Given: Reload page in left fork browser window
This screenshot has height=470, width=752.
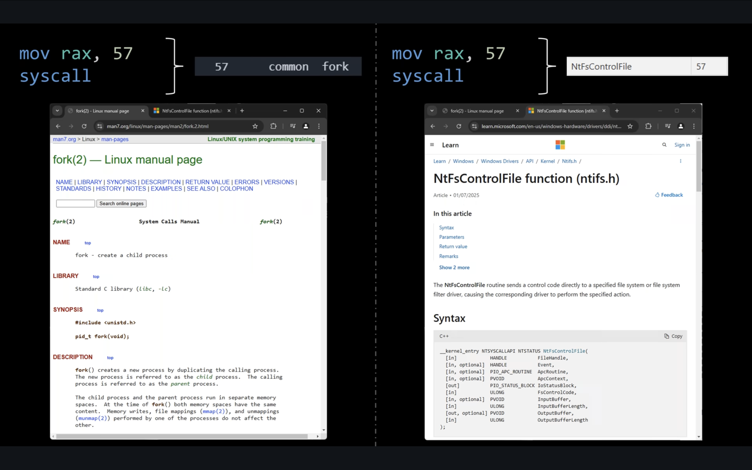Looking at the screenshot, I should tap(84, 126).
